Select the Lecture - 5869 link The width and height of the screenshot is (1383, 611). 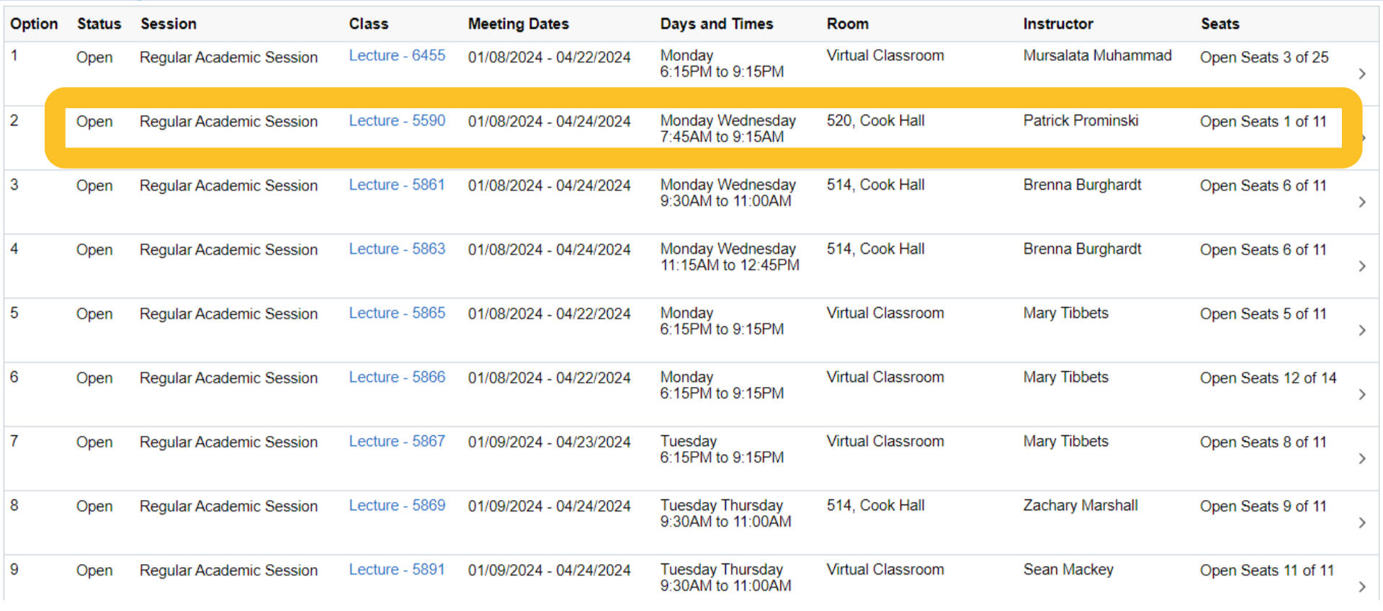coord(397,506)
